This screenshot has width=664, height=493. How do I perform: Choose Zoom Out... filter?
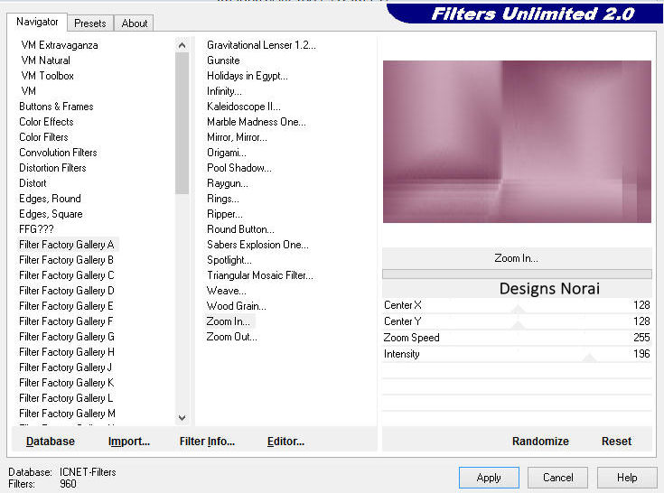[231, 337]
